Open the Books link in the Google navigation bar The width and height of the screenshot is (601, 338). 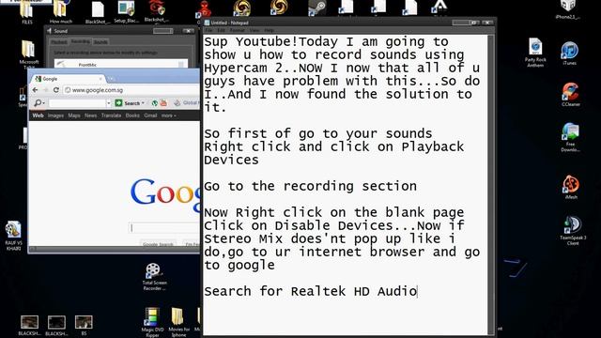(x=132, y=115)
